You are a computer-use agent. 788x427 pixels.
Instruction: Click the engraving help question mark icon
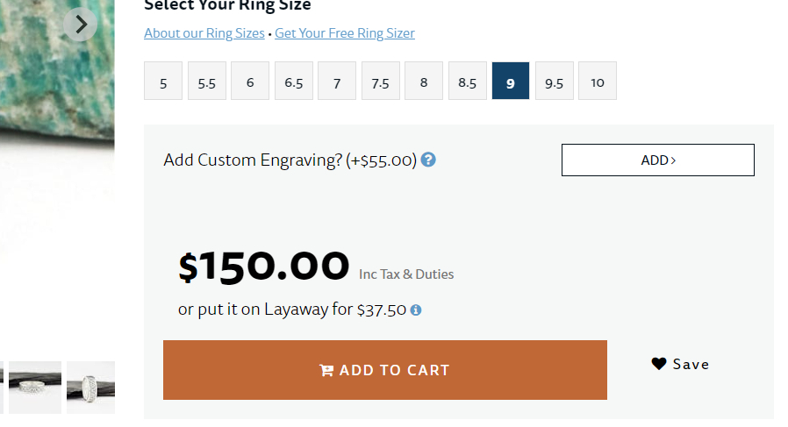428,160
